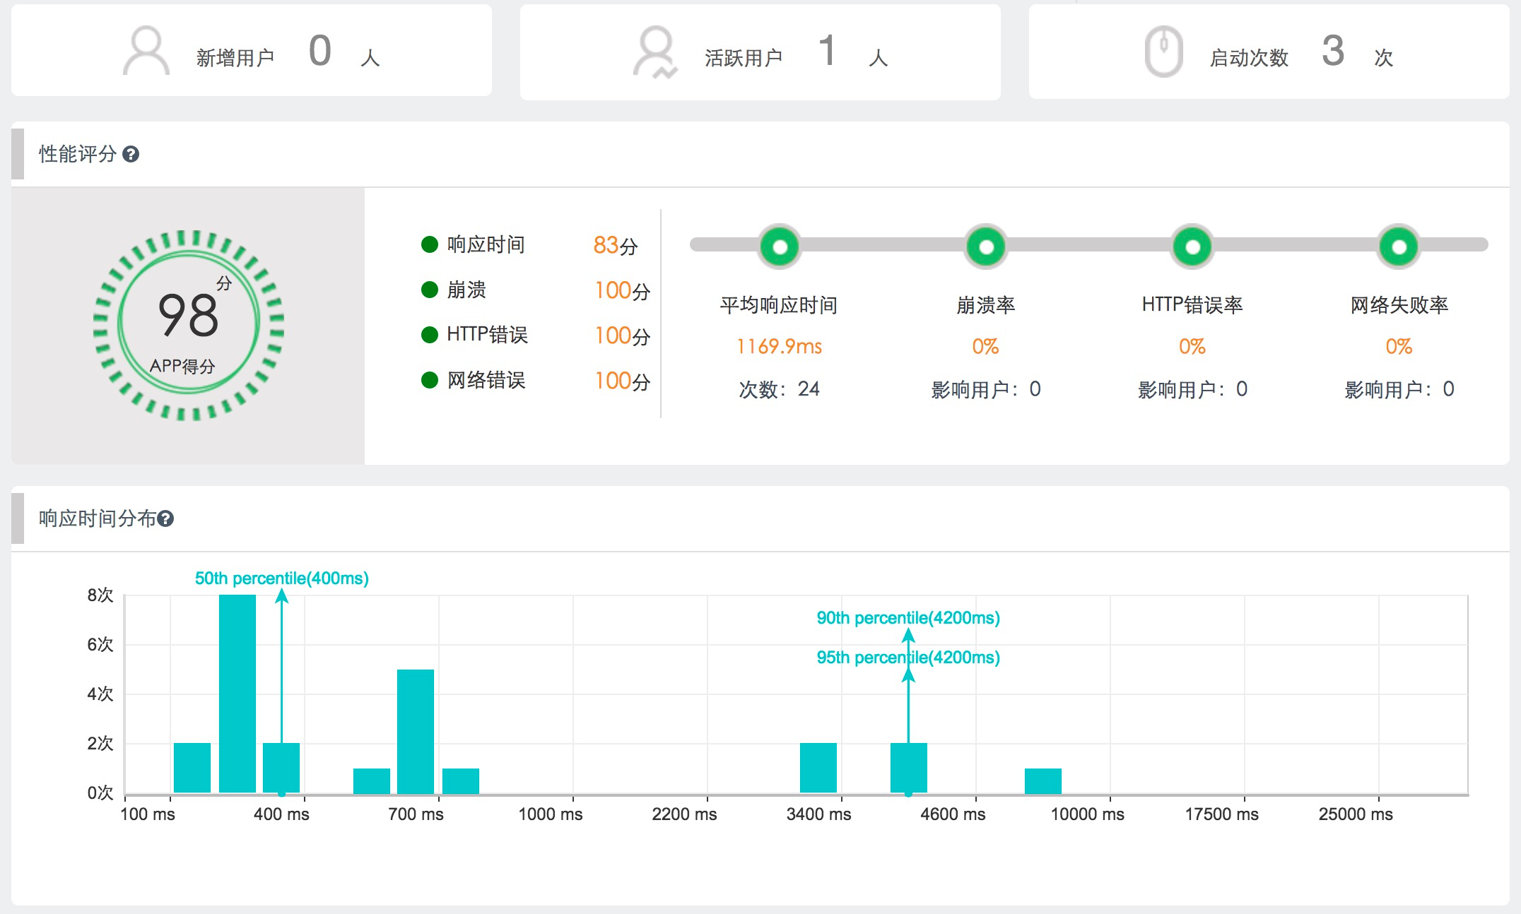Click green node above HTTP错误率
The width and height of the screenshot is (1521, 914).
1192,247
